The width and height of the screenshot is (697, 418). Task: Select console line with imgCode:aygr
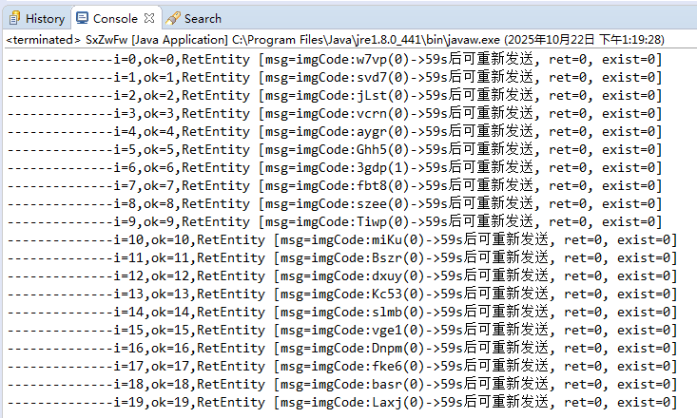[x=335, y=131]
